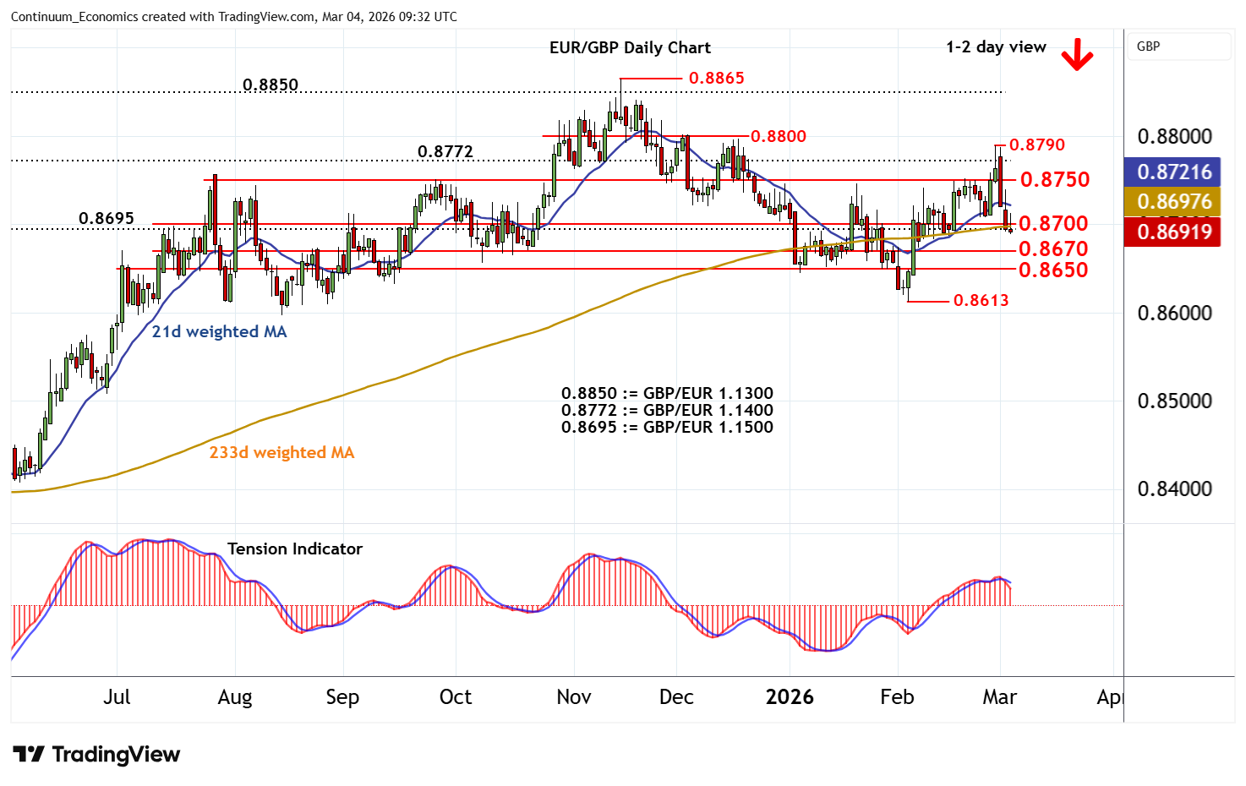Click the 21d weighted MA label

click(x=219, y=332)
